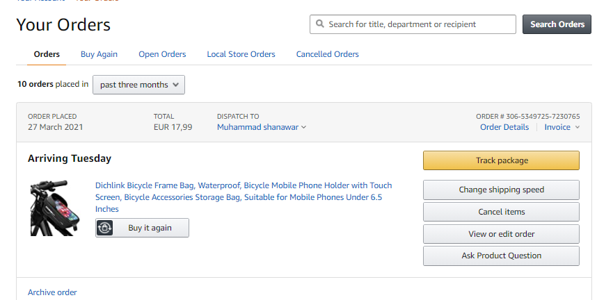The image size is (597, 300).
Task: Open the Open Orders tab
Action: point(162,54)
